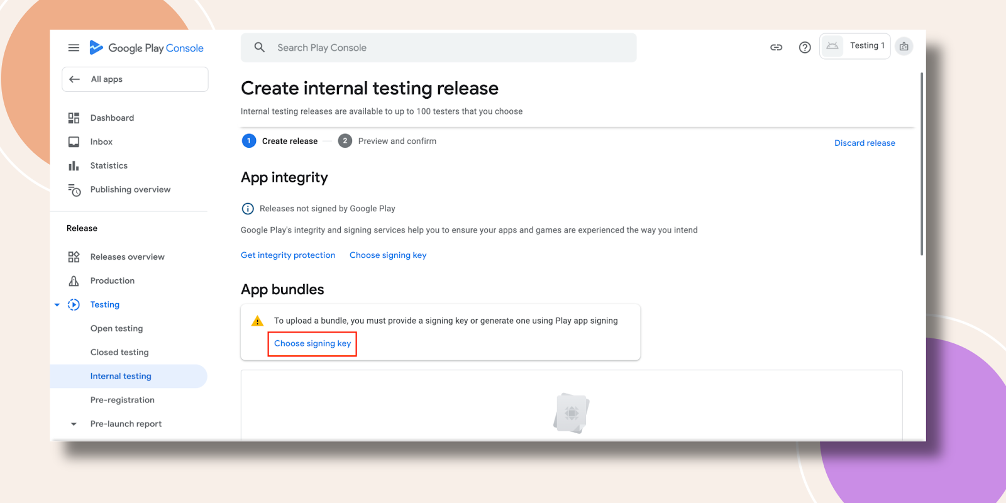Copy page link using the link icon
1006x503 pixels.
click(x=777, y=47)
